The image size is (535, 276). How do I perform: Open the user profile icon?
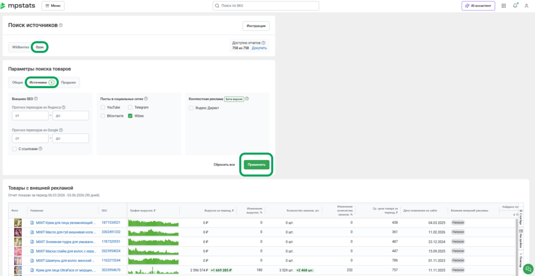[x=527, y=6]
